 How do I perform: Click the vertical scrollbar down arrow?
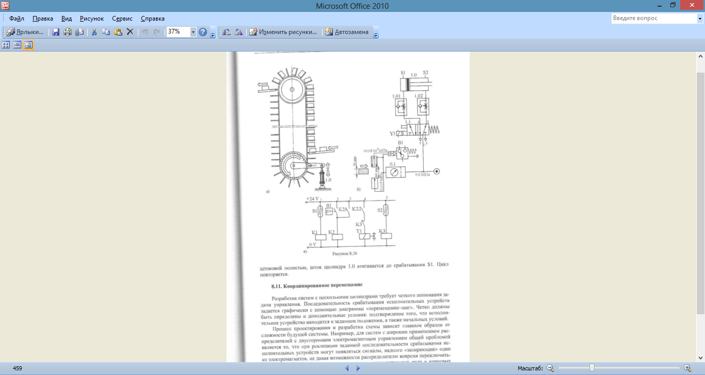701,357
